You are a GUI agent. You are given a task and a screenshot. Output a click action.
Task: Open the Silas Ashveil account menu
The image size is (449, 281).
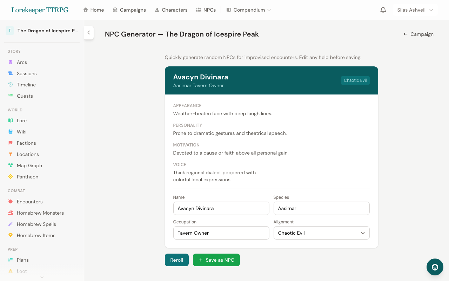click(415, 10)
